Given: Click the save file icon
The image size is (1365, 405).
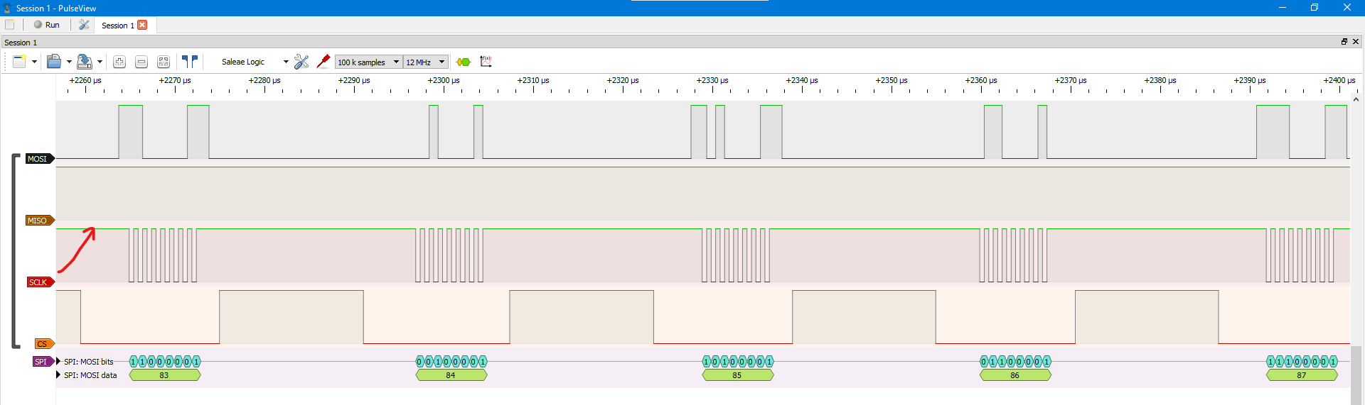Looking at the screenshot, I should point(84,62).
